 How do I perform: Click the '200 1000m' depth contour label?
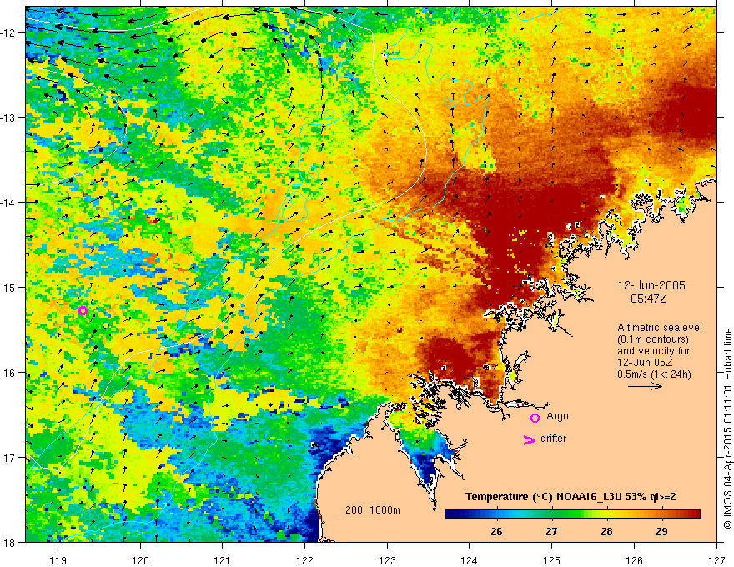(x=373, y=510)
